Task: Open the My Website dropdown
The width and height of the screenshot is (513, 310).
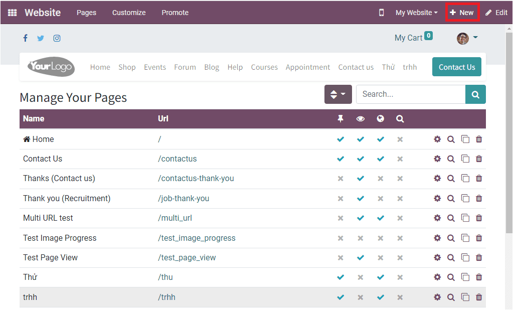Action: tap(416, 12)
